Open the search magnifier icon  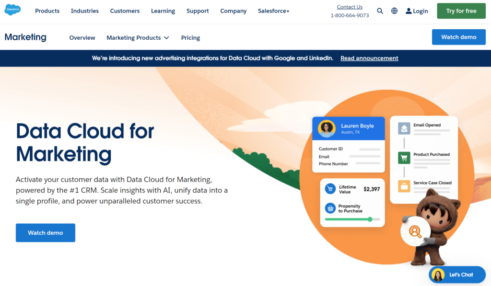click(x=380, y=11)
